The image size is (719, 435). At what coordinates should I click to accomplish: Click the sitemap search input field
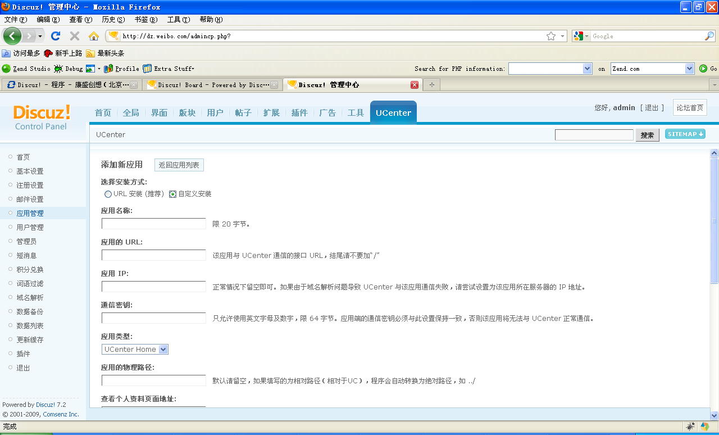tap(594, 135)
